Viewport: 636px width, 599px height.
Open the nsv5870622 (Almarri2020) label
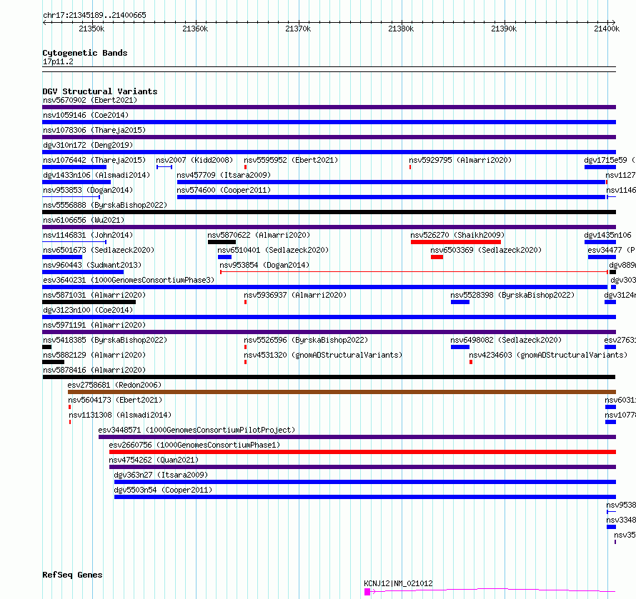point(259,235)
